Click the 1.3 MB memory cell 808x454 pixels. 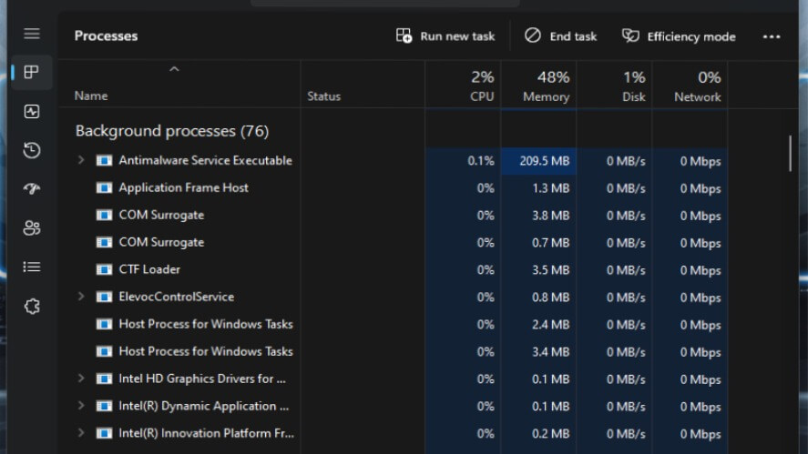[539, 188]
